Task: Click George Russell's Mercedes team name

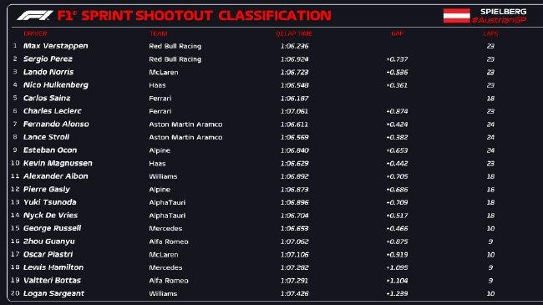Action: 165,228
